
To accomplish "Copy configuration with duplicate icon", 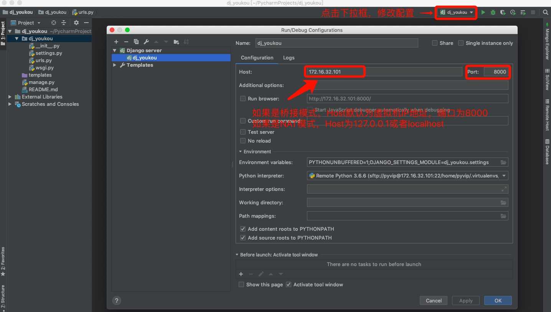I will pyautogui.click(x=136, y=42).
